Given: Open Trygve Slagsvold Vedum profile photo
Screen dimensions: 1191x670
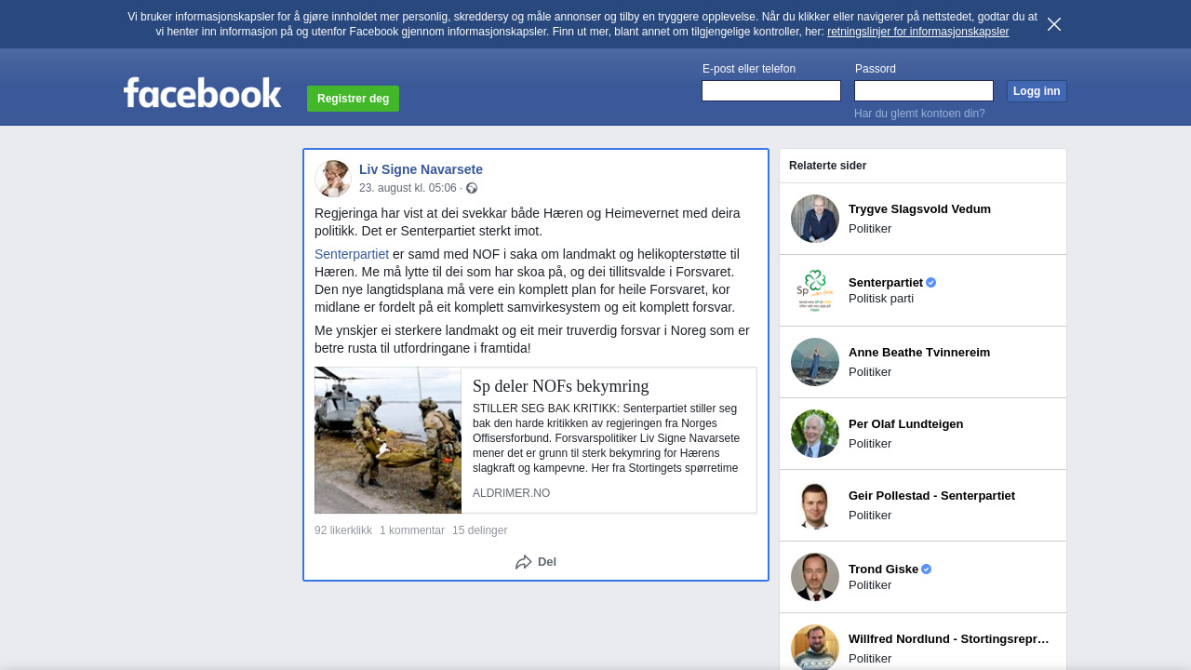Looking at the screenshot, I should coord(815,219).
